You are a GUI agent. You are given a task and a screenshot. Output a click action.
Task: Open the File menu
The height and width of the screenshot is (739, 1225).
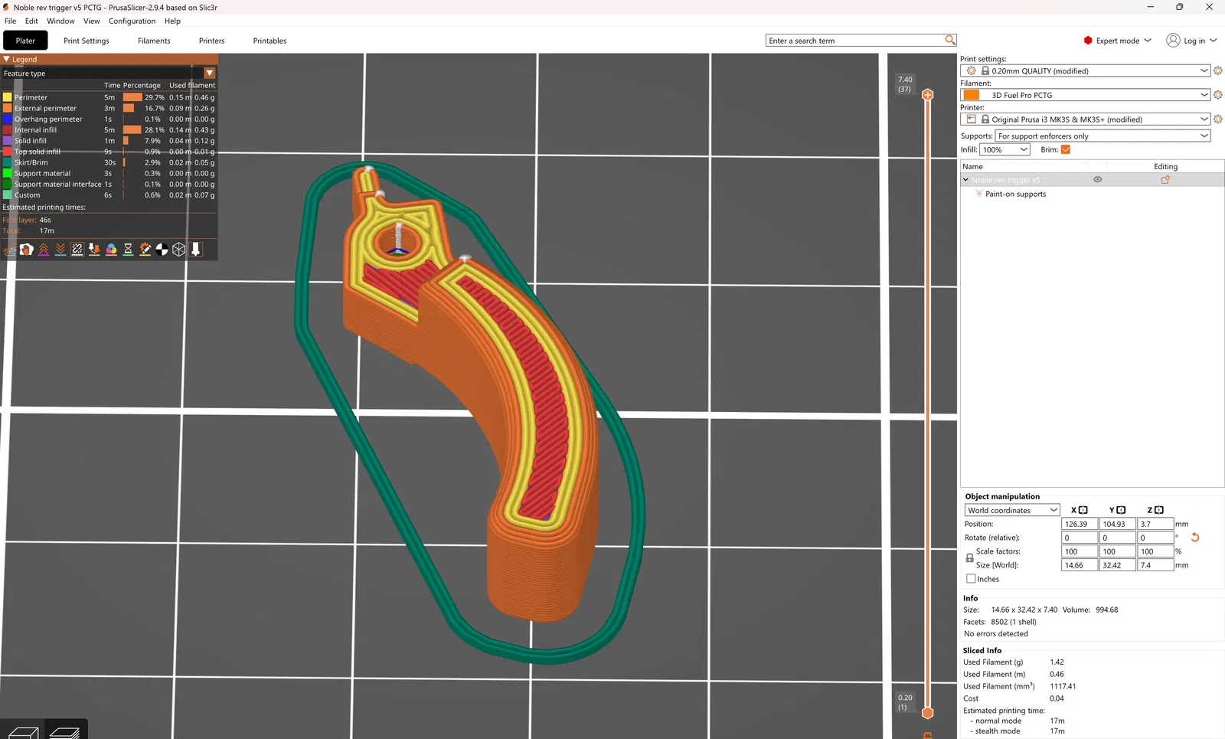(x=10, y=21)
